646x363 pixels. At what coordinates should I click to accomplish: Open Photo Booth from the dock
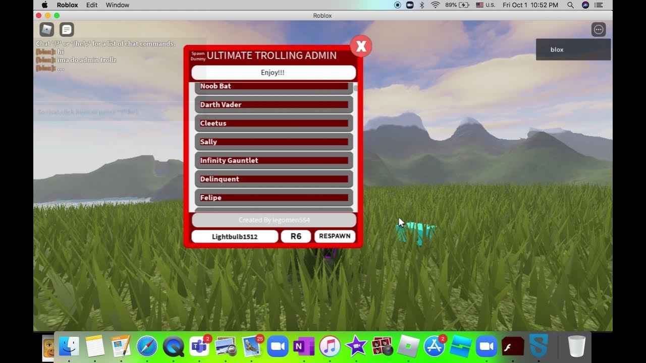click(x=382, y=346)
